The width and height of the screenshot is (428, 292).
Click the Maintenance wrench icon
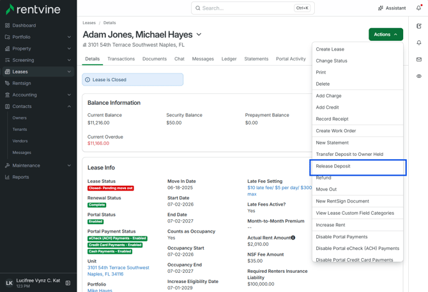8,165
